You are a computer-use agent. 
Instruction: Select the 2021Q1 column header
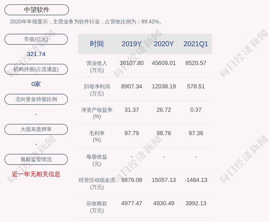(x=196, y=44)
